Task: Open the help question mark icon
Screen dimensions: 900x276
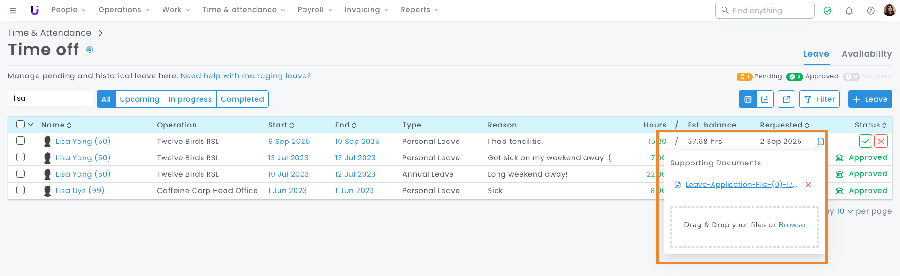Action: pos(870,10)
